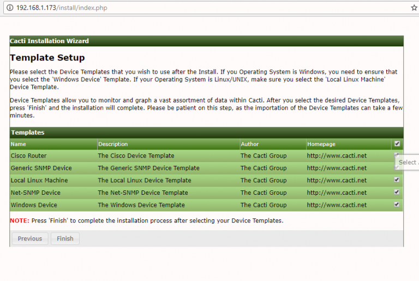Click the Net-SNMP Device homepage URL
The height and width of the screenshot is (281, 419).
(x=337, y=193)
